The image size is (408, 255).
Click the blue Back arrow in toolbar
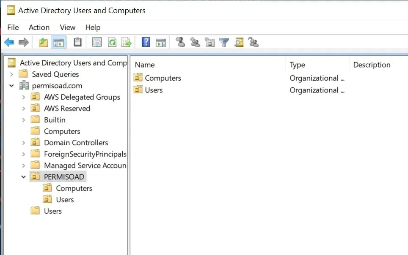[x=9, y=42]
